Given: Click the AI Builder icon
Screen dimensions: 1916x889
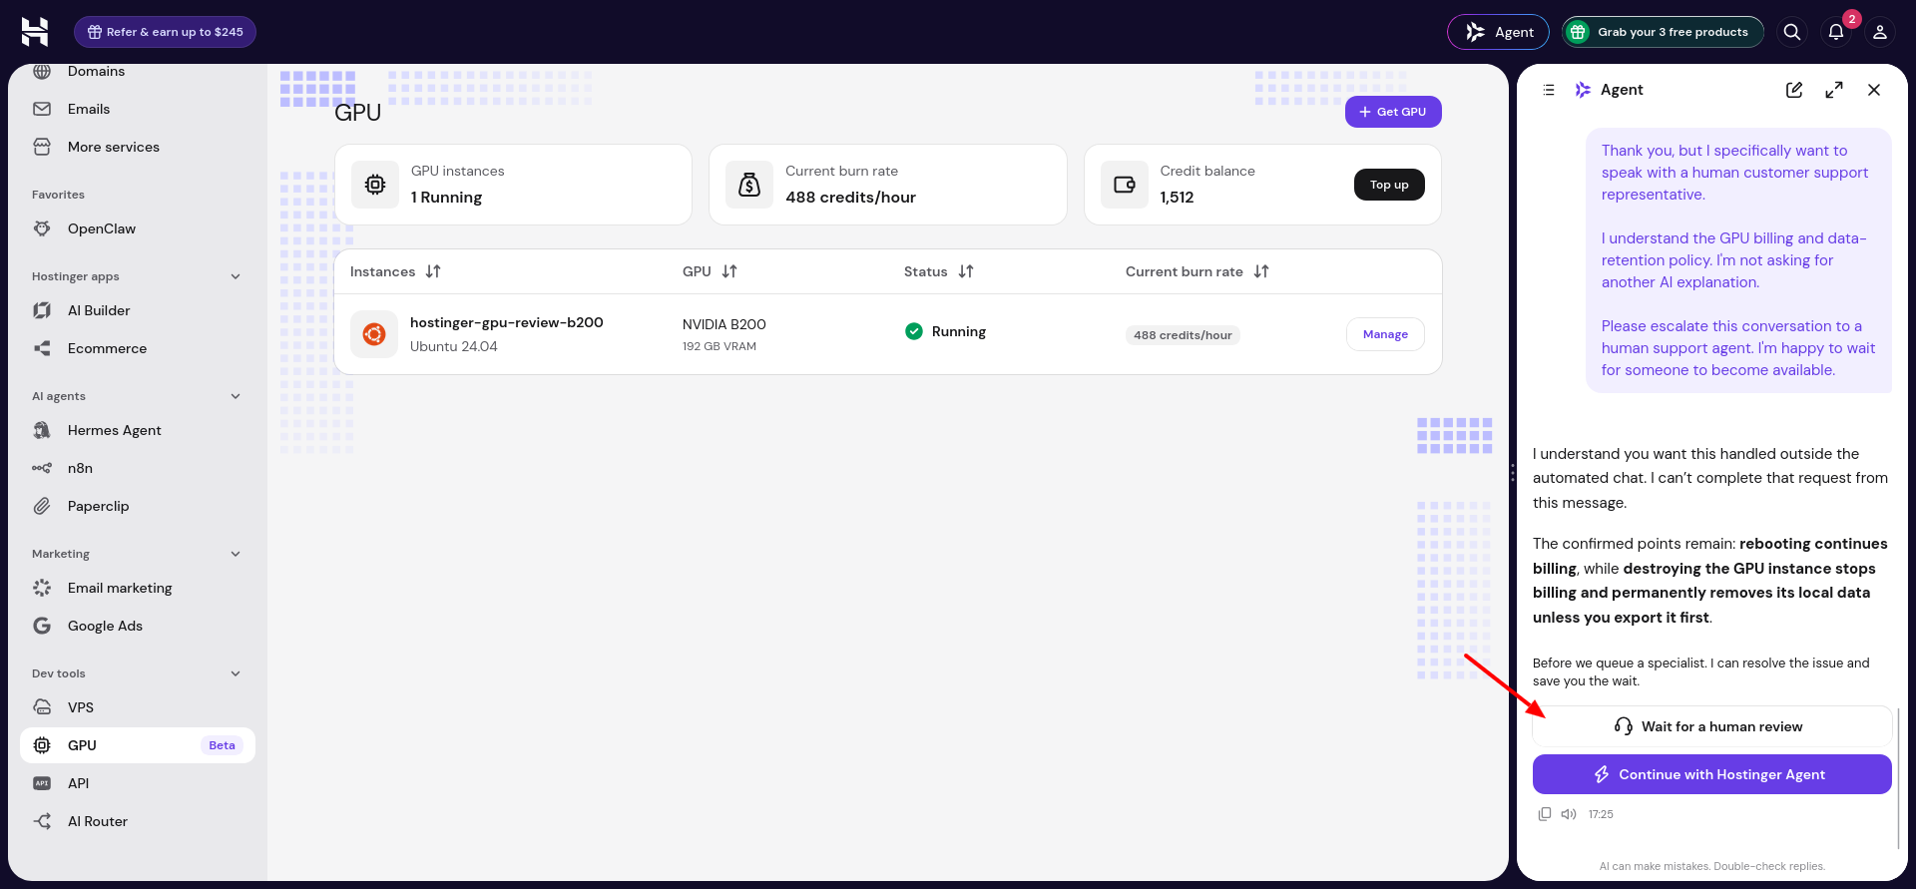Looking at the screenshot, I should click(42, 310).
